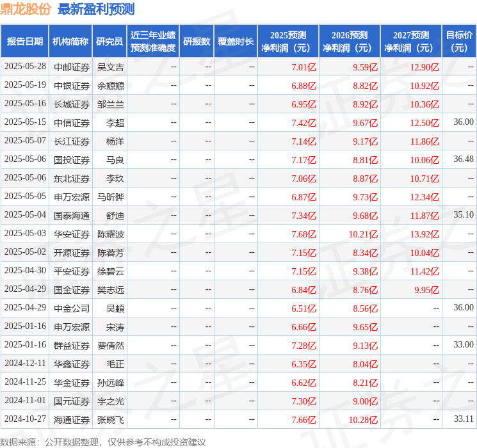Select institution 东北证券

72,179
